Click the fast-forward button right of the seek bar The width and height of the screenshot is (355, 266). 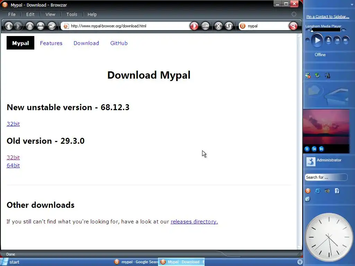pos(344,30)
